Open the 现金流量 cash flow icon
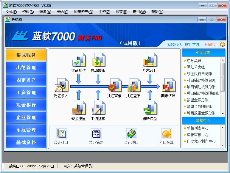The width and height of the screenshot is (230, 173). pos(79,108)
